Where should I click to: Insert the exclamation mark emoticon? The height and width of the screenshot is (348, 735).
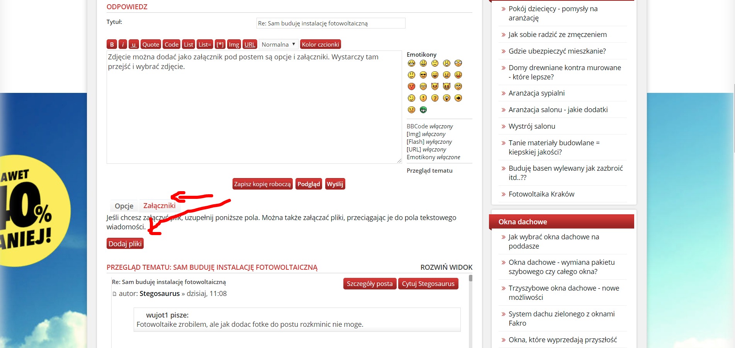(423, 98)
